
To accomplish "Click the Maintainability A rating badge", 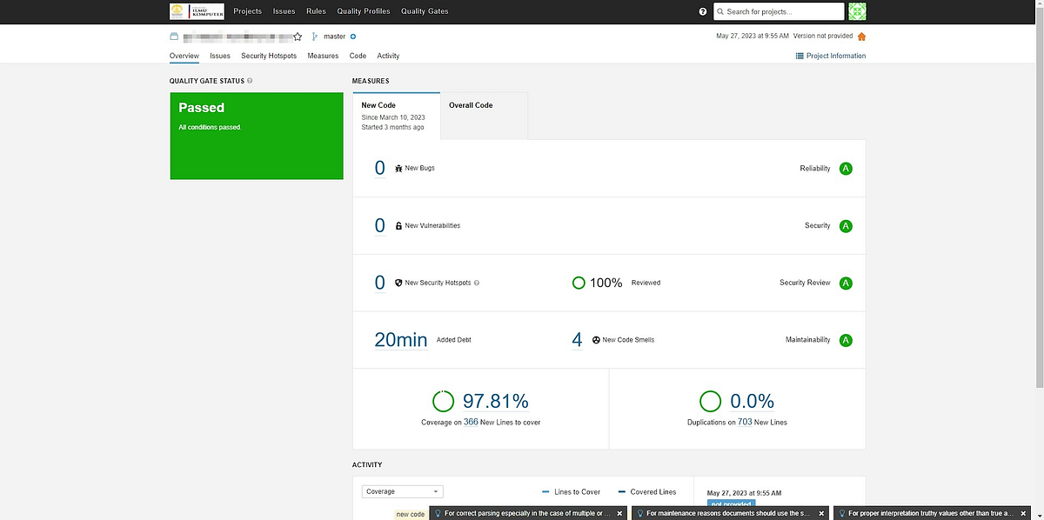I will click(845, 339).
